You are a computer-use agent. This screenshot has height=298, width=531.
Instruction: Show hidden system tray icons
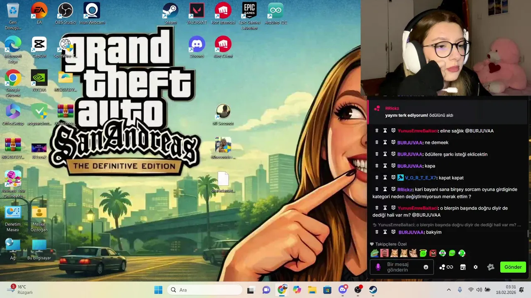click(x=448, y=290)
